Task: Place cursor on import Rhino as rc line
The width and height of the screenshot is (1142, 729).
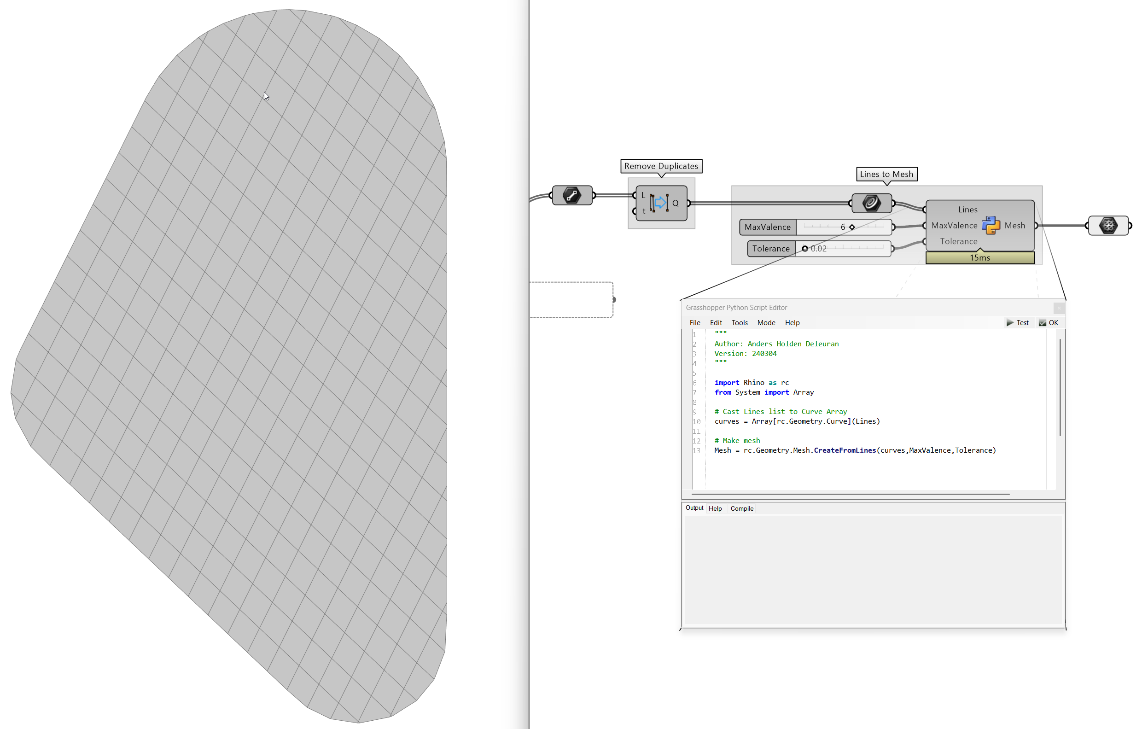Action: [752, 383]
